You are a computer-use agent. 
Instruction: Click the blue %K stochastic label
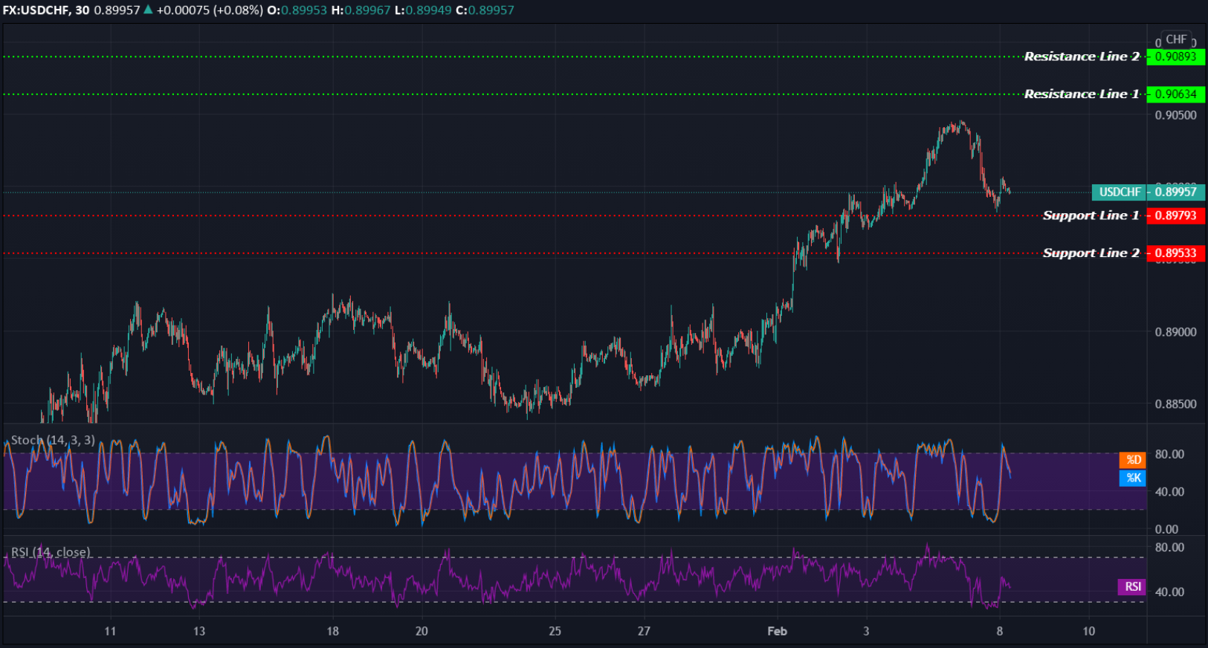pos(1133,478)
